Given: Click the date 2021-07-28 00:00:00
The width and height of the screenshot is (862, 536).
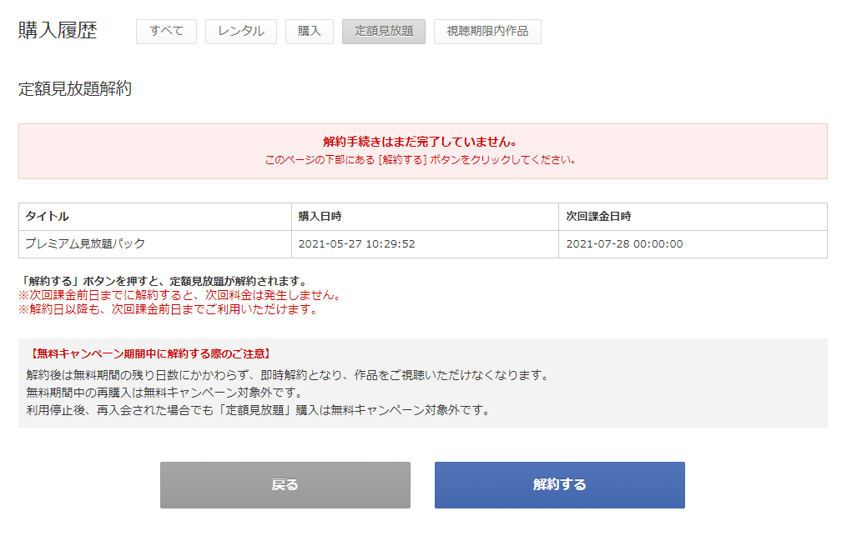Looking at the screenshot, I should click(624, 244).
